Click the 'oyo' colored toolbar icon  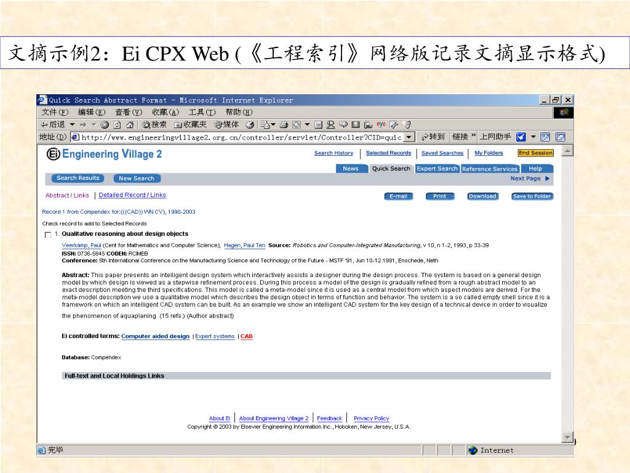click(381, 124)
